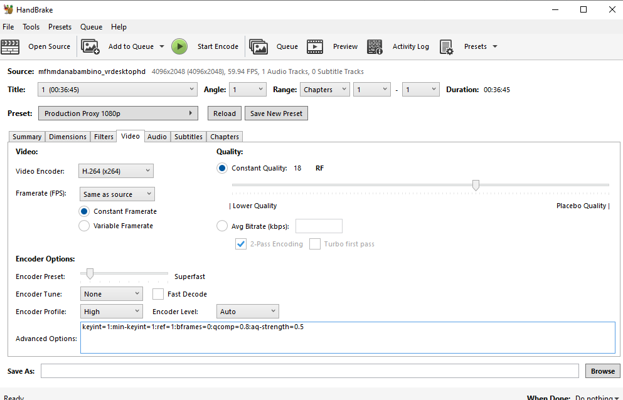Click the Advanced Options text box

[x=348, y=338]
